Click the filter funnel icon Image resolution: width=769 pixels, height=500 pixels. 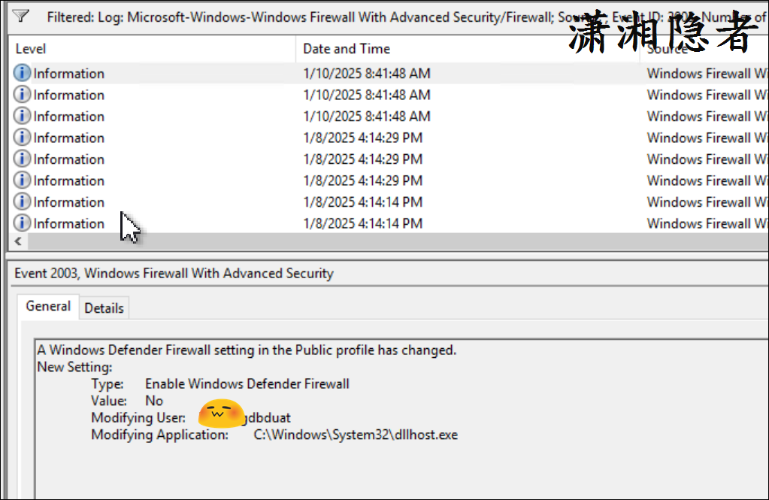click(x=21, y=16)
